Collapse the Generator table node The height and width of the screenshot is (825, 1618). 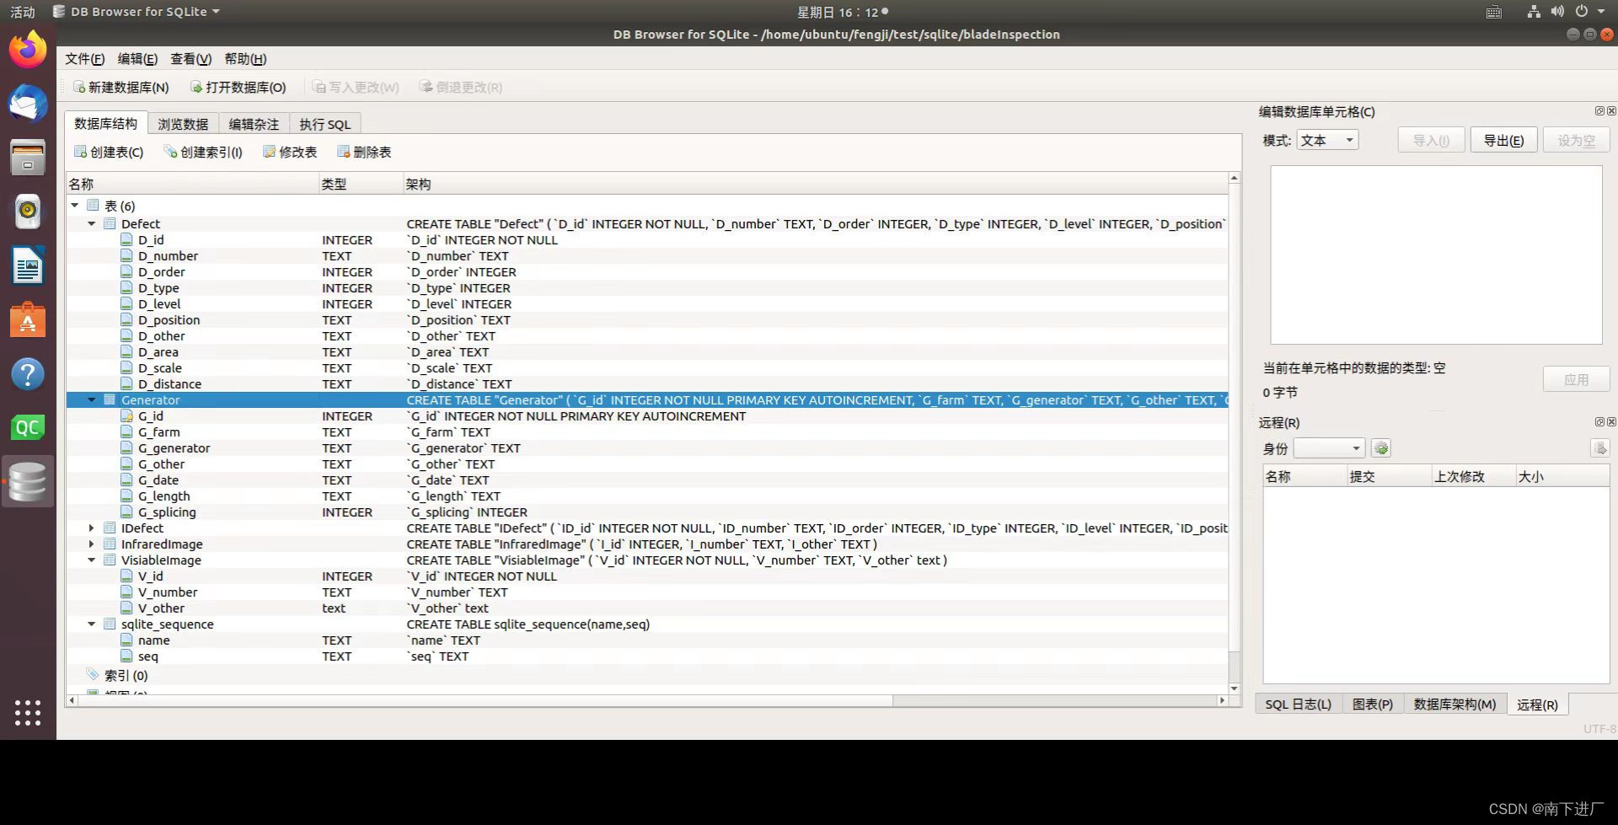click(92, 399)
